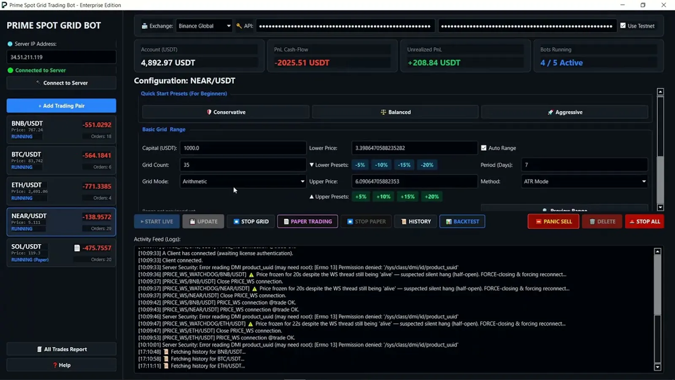The height and width of the screenshot is (380, 675).
Task: Click the paper document icon on SOL/USDT
Action: 77,248
